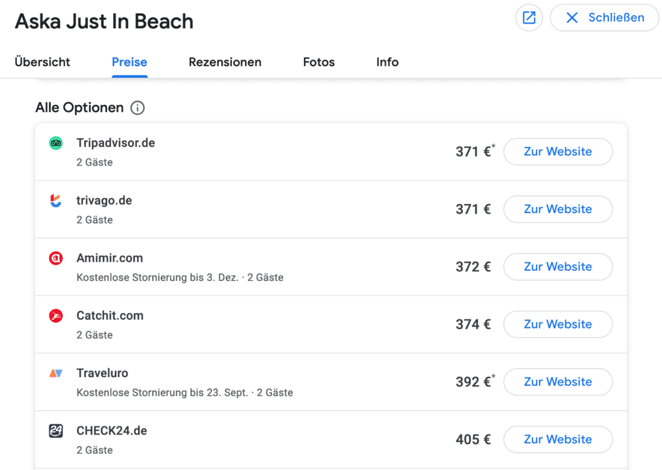The image size is (662, 470).
Task: Click Zur Website for CHECK24.de
Action: (x=558, y=439)
